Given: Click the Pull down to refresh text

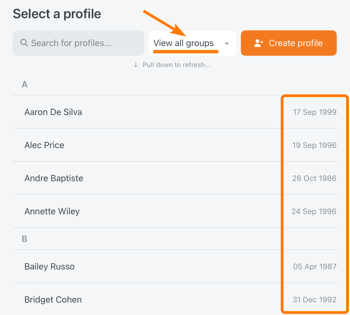Looking at the screenshot, I should point(176,65).
